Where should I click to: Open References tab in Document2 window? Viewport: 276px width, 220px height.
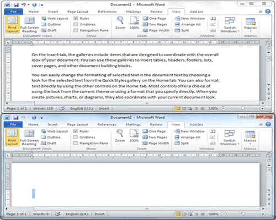click(x=107, y=124)
